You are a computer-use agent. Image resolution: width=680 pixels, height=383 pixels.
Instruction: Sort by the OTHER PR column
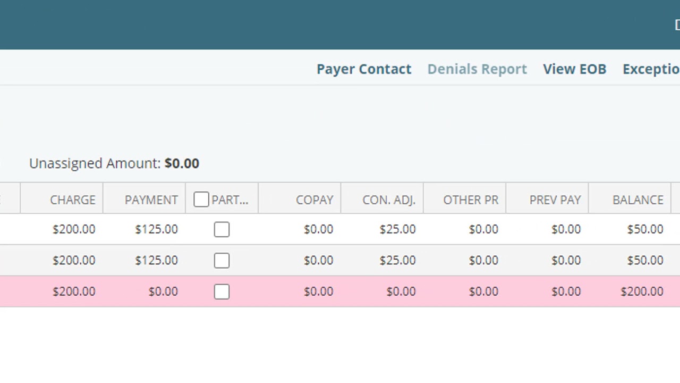point(471,200)
